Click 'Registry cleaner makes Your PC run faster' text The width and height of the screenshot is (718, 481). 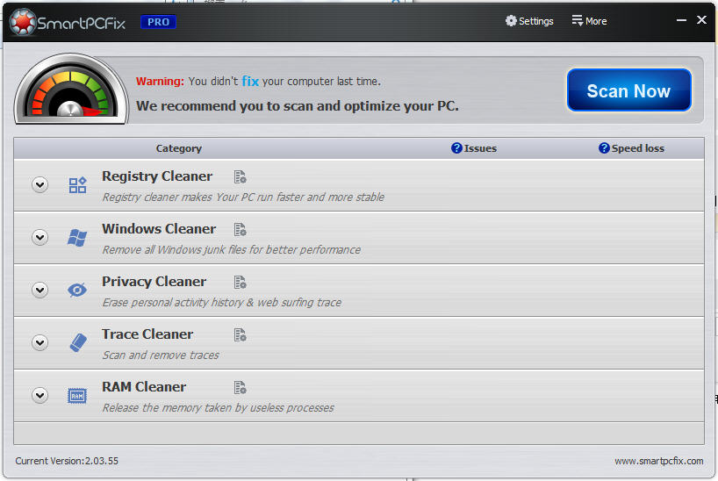click(x=244, y=197)
